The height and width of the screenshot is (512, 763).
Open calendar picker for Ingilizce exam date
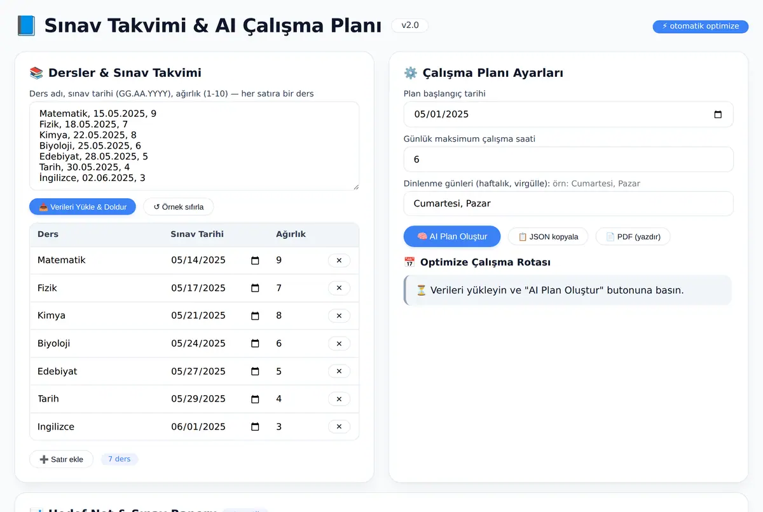pos(255,427)
